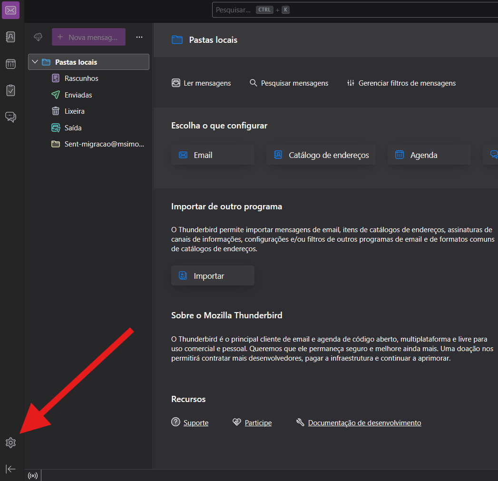Click the status bar activity icon
The width and height of the screenshot is (498, 481).
[x=33, y=475]
